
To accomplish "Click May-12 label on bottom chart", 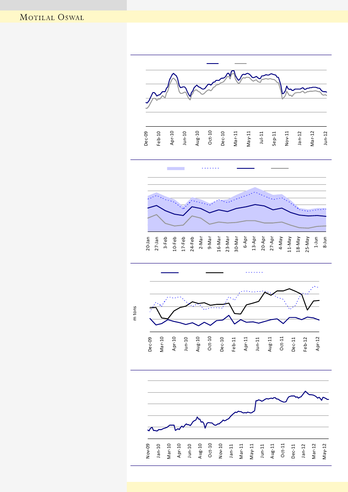I will coord(324,451).
